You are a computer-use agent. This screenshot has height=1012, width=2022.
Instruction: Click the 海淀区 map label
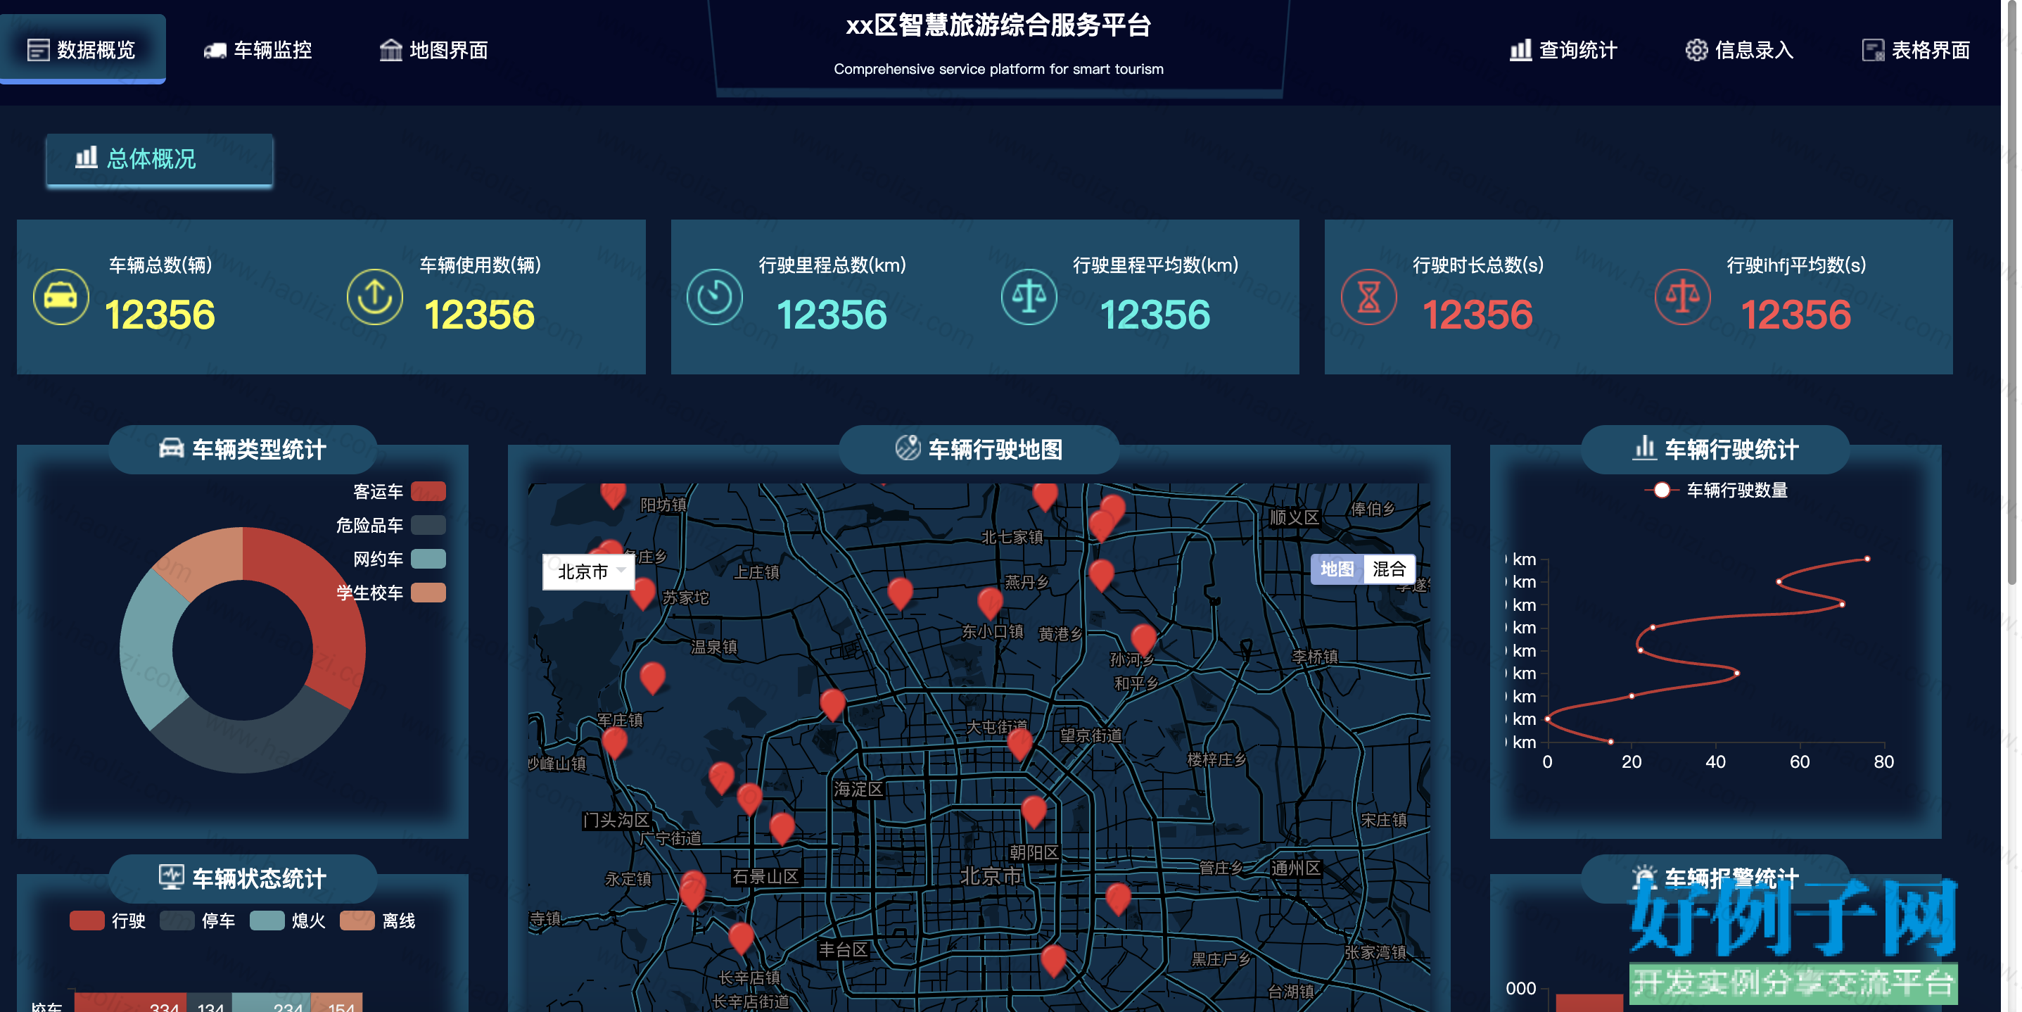859,789
